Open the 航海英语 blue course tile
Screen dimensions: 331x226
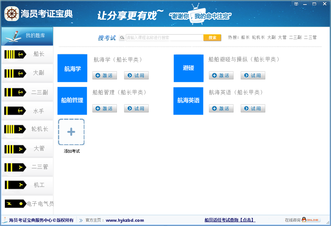click(188, 101)
